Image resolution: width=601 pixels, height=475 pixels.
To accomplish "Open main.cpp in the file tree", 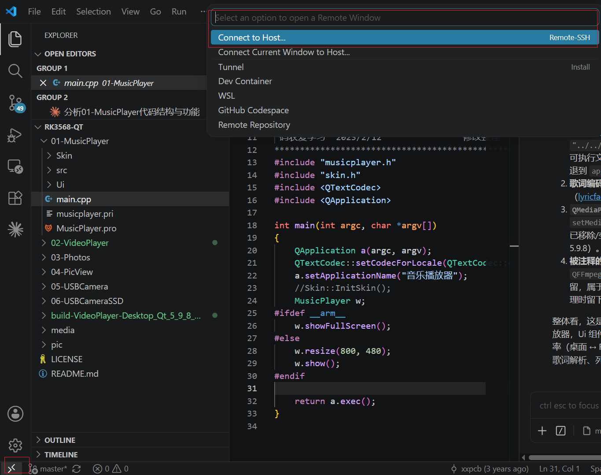I will point(130,199).
